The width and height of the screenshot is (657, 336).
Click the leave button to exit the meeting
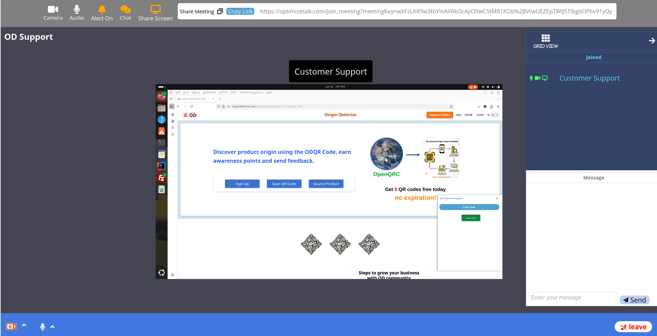coord(633,327)
